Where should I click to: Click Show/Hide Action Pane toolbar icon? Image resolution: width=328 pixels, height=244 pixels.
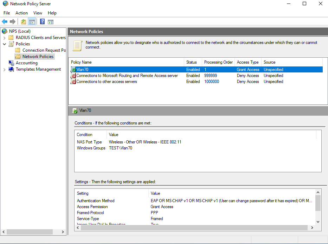coord(51,22)
